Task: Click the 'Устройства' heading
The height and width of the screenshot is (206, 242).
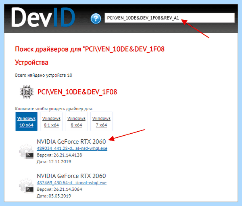Action: pos(31,63)
